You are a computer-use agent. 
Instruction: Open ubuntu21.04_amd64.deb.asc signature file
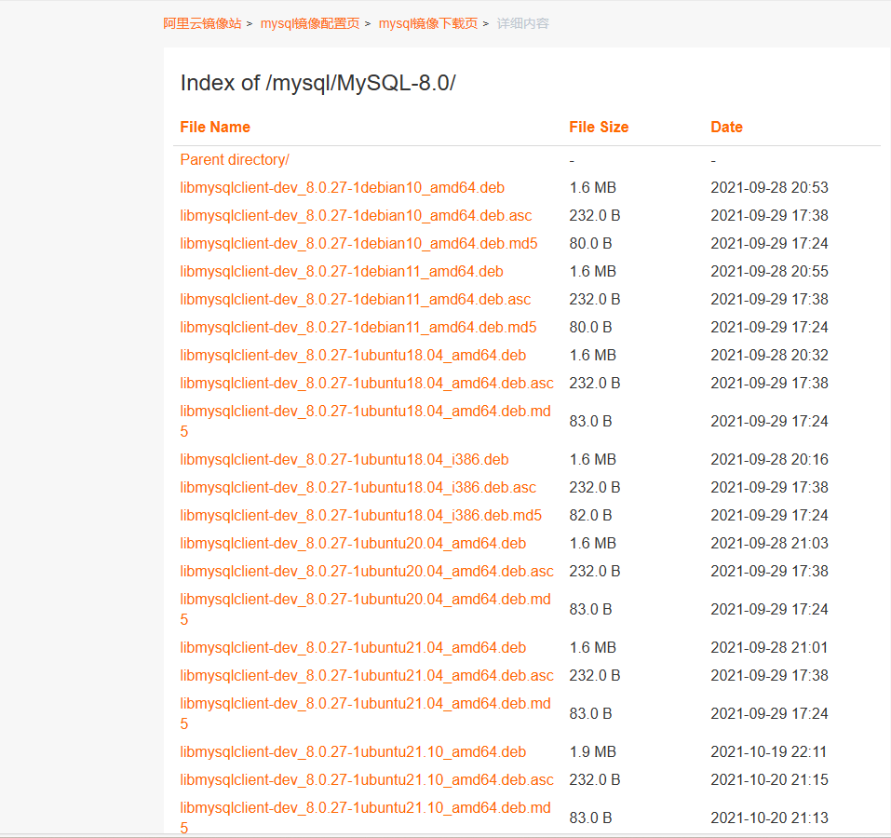[367, 675]
